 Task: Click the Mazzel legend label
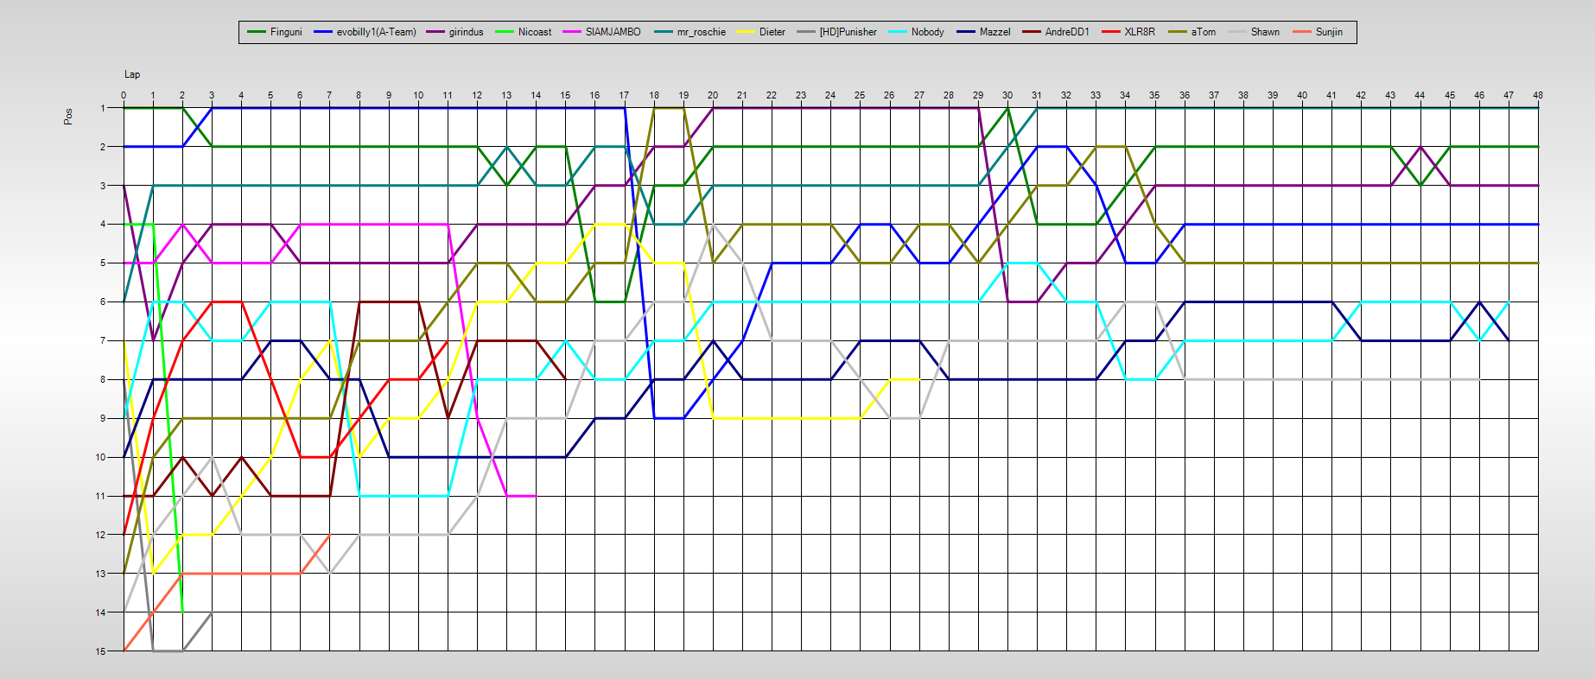(994, 32)
